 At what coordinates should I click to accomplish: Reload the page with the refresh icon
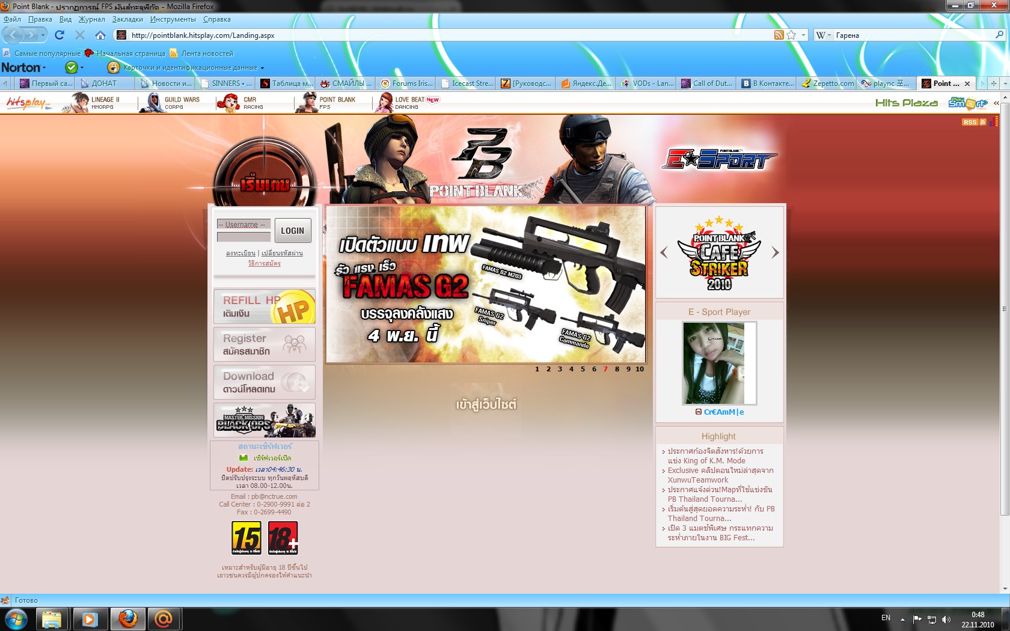click(x=59, y=35)
